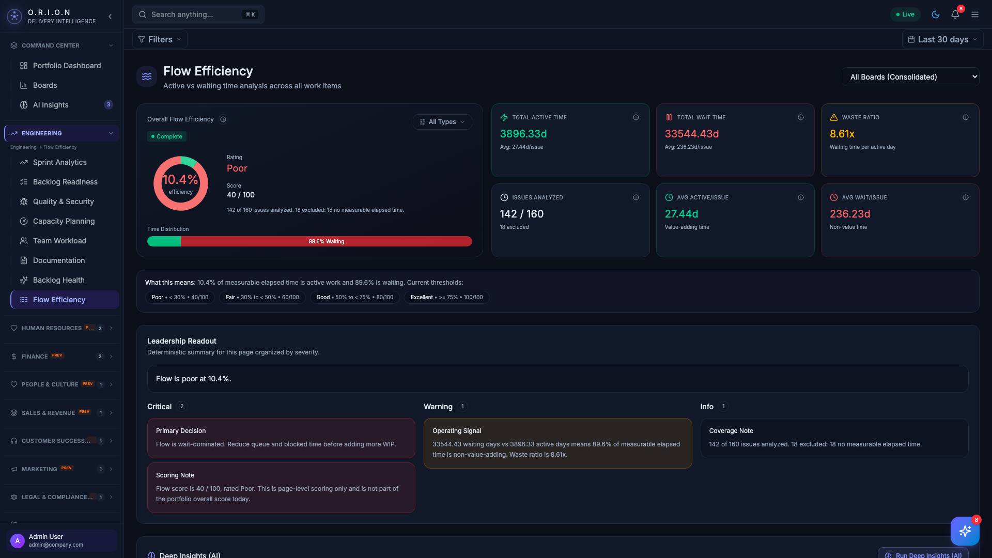Viewport: 992px width, 558px height.
Task: Collapse sidebar with the chevron arrow
Action: (110, 17)
